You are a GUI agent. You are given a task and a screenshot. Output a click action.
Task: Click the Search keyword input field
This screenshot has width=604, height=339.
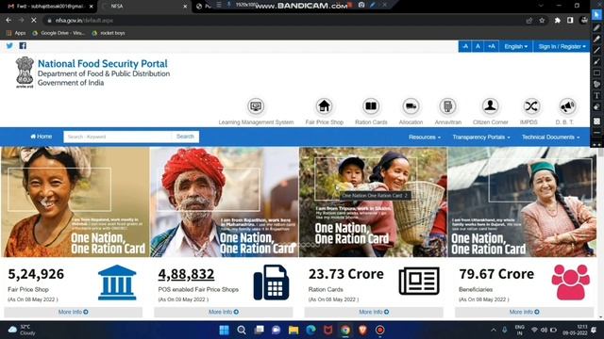[117, 137]
